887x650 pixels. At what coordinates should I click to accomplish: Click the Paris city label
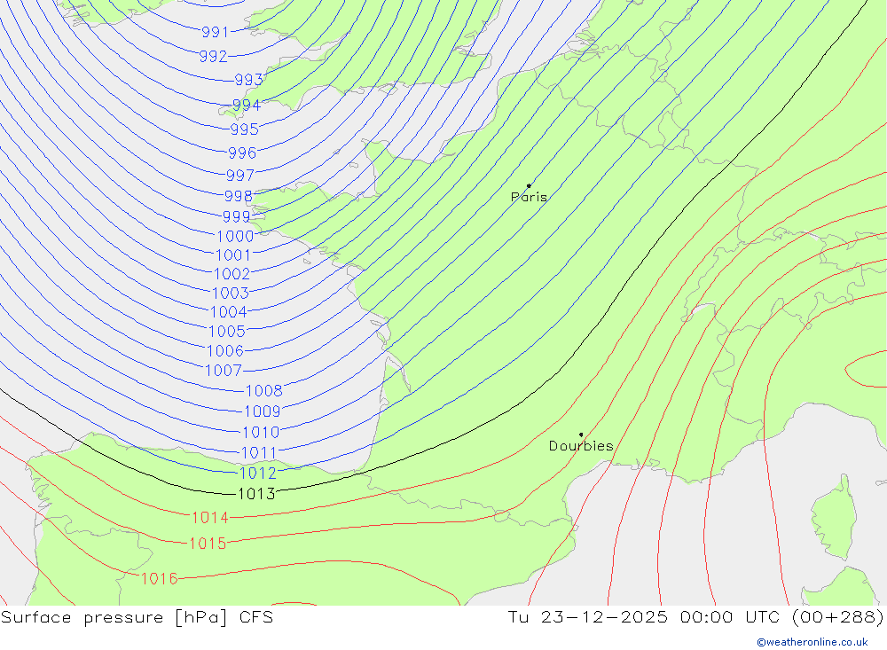529,197
